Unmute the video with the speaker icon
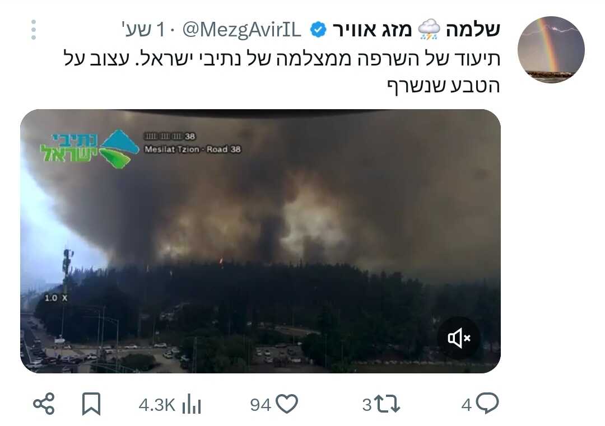 click(x=459, y=338)
